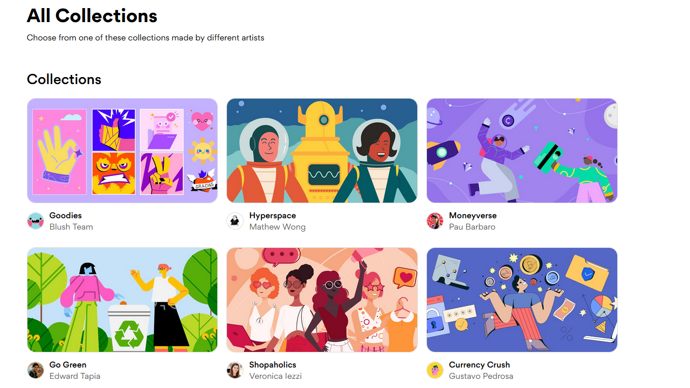Click Mathew Wong's avatar icon

[235, 221]
